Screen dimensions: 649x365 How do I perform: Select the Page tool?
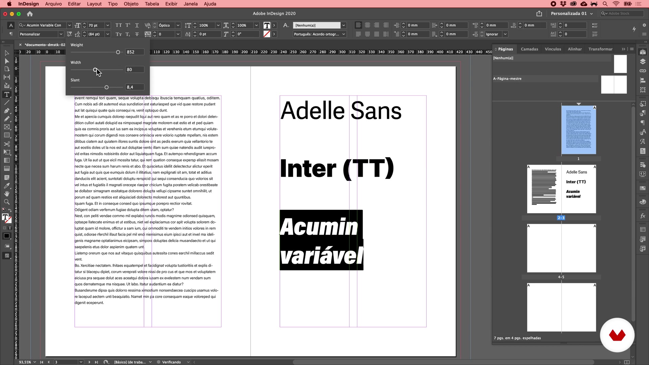point(6,69)
